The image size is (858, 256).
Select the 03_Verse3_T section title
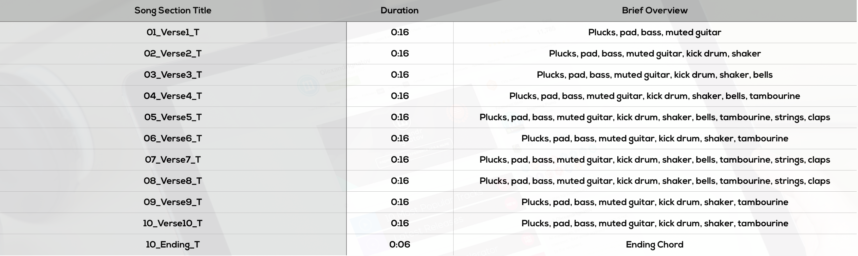pyautogui.click(x=173, y=75)
